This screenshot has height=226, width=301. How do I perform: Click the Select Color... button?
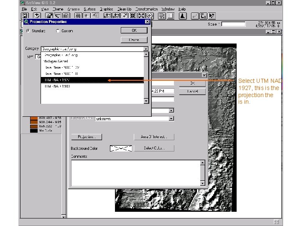click(154, 148)
